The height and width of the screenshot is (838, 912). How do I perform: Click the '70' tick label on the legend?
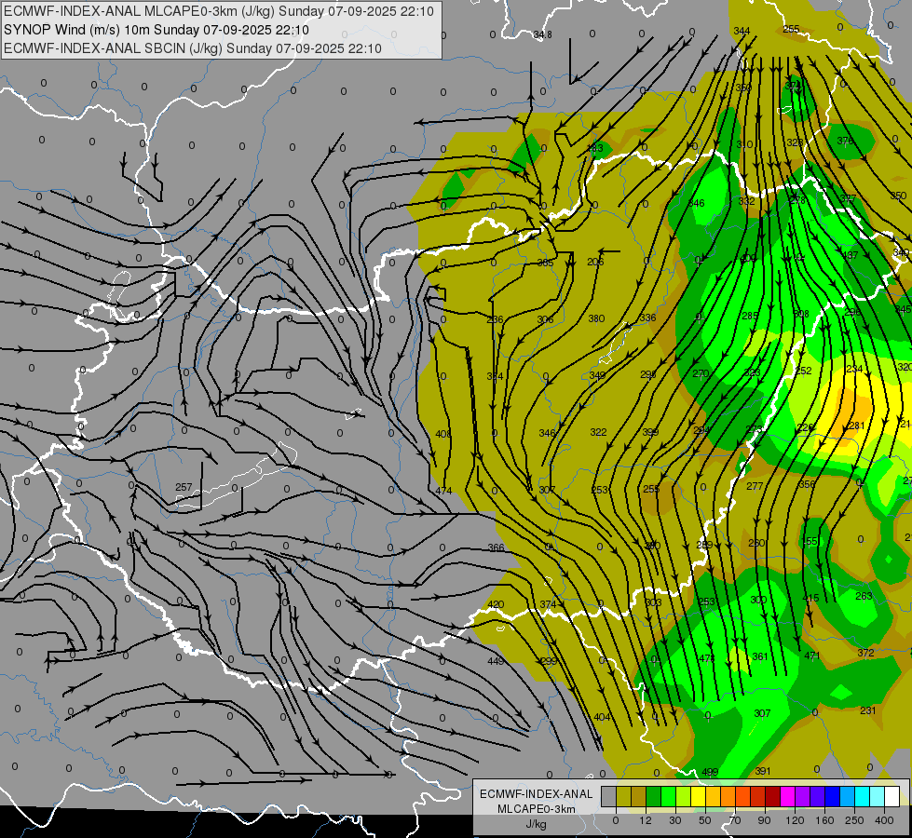coord(735,820)
